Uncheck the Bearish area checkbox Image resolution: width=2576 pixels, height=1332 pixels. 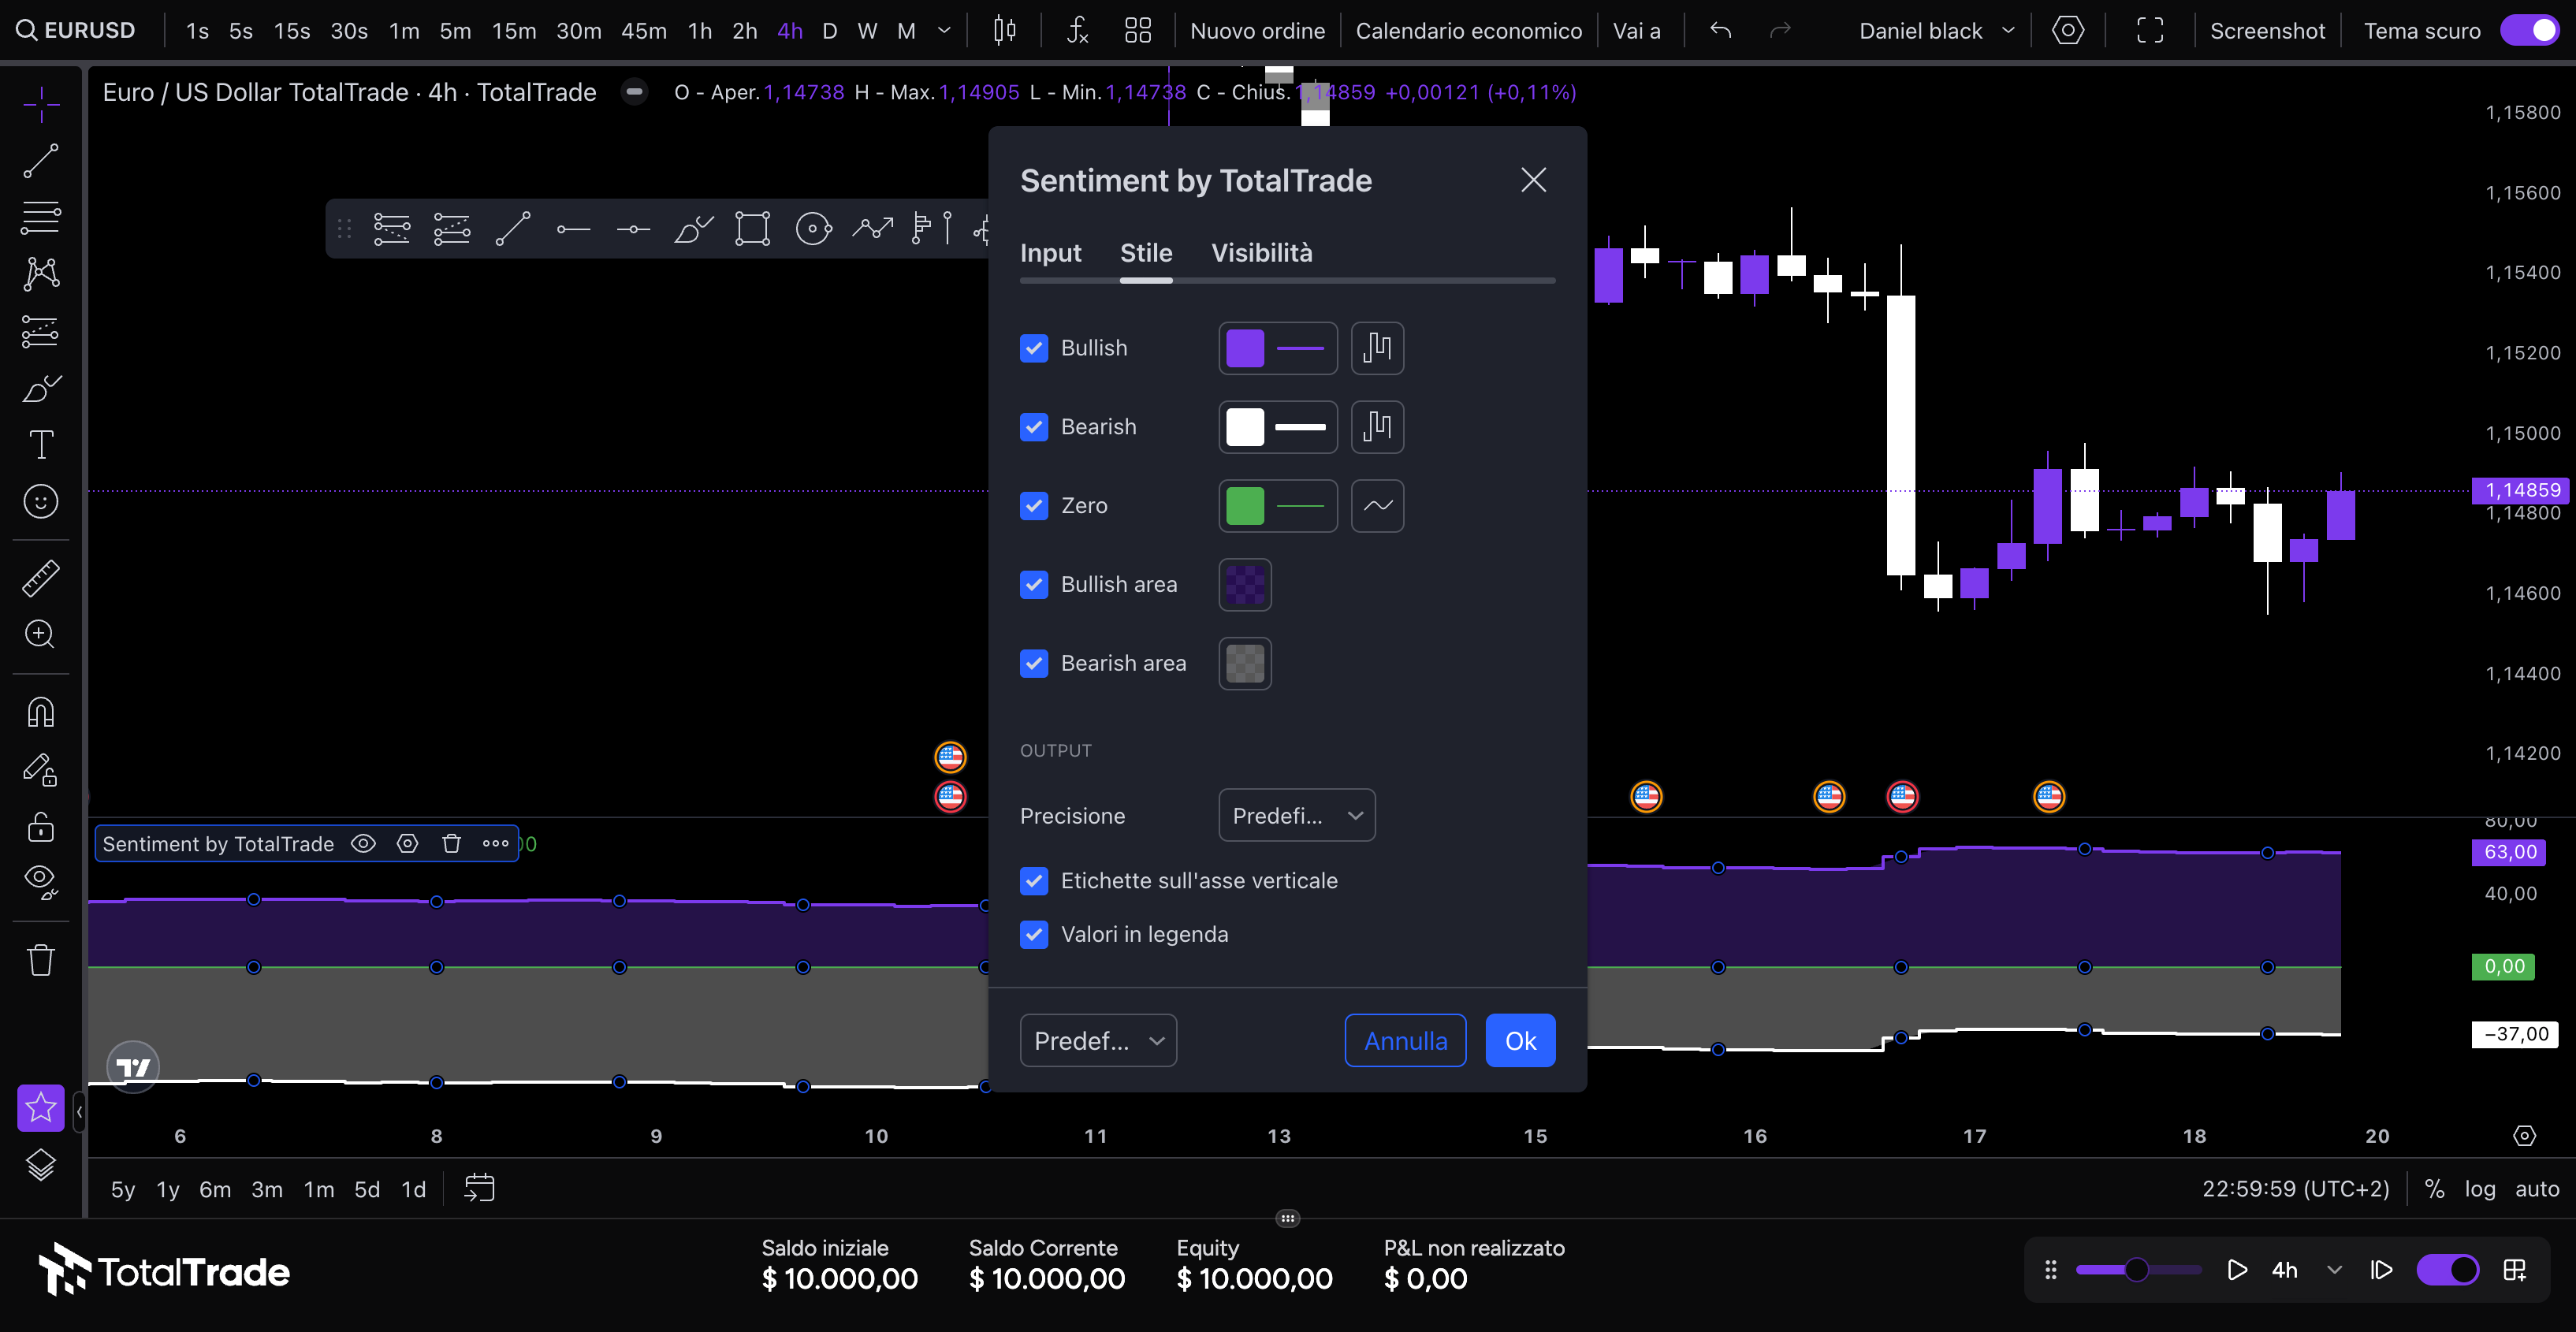click(x=1034, y=663)
